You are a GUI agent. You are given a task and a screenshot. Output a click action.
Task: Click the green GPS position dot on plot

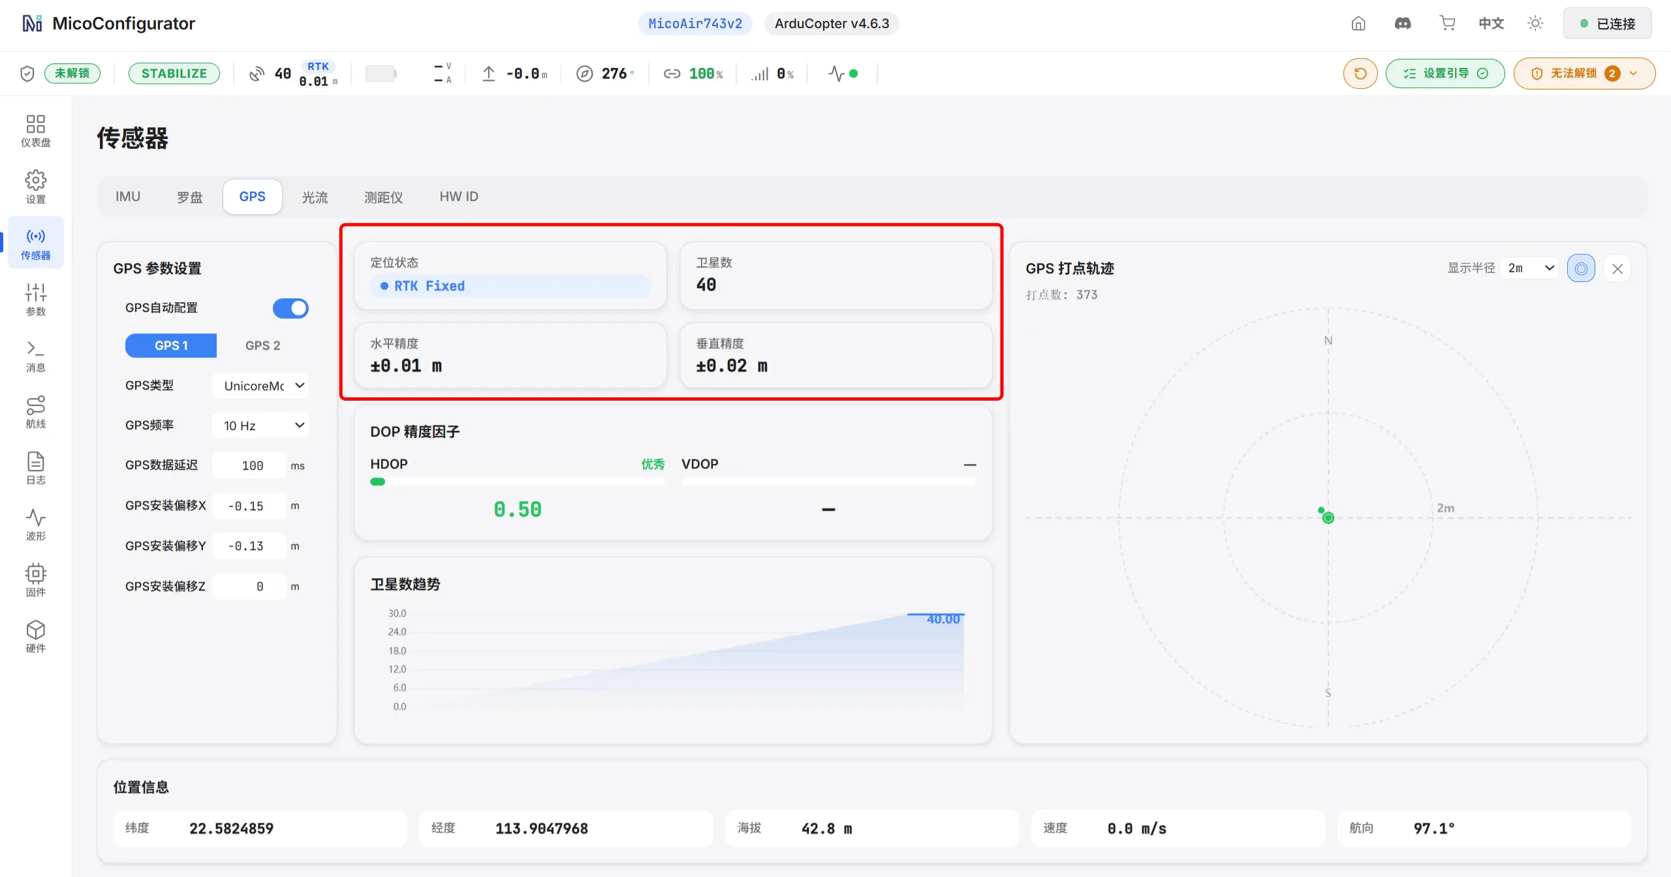1328,517
